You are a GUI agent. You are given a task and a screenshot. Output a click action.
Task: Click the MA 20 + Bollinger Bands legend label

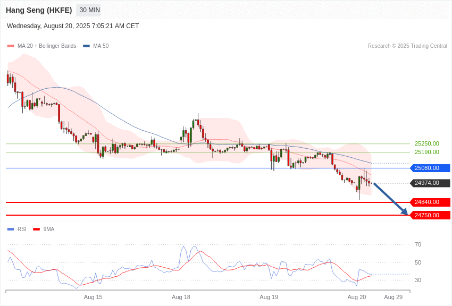47,46
